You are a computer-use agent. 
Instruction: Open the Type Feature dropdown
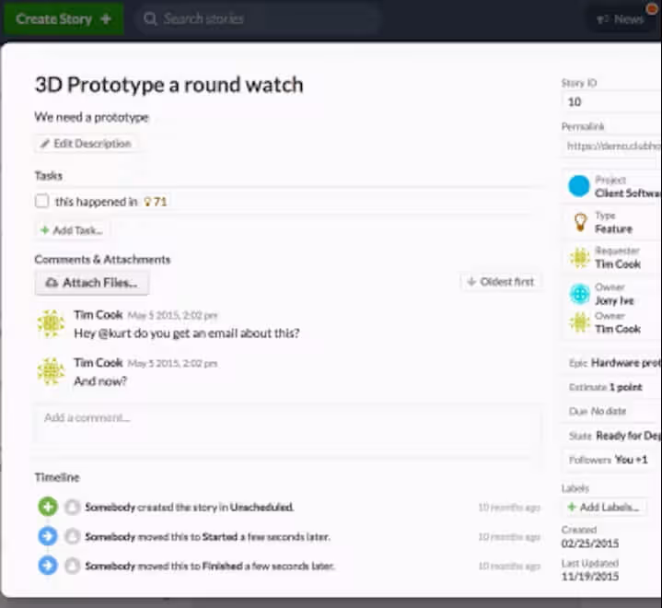(x=612, y=222)
